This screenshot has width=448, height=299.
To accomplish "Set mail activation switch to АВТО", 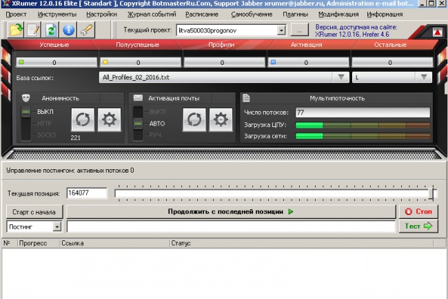I will pos(157,124).
